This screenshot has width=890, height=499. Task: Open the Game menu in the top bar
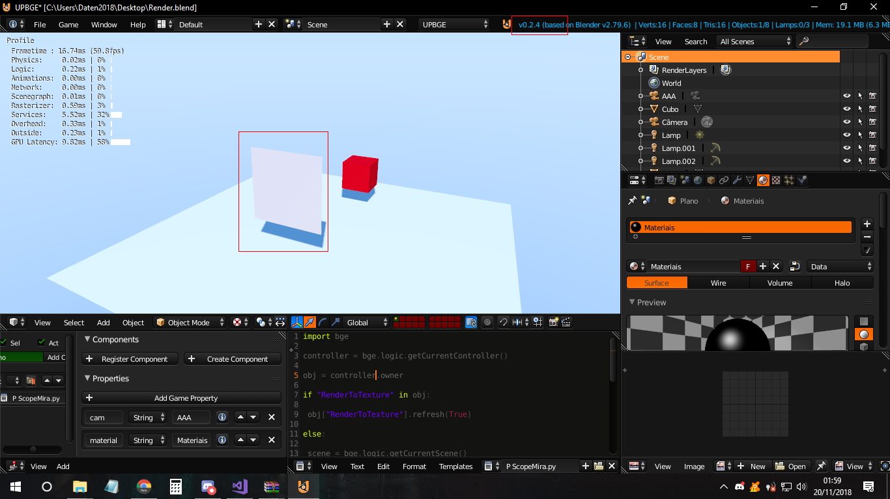point(67,25)
